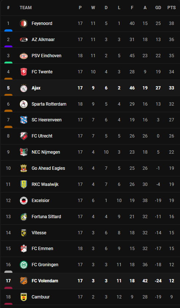Image resolution: width=180 pixels, height=308 pixels.
Task: Click the Vitesse club crest
Action: click(24, 232)
